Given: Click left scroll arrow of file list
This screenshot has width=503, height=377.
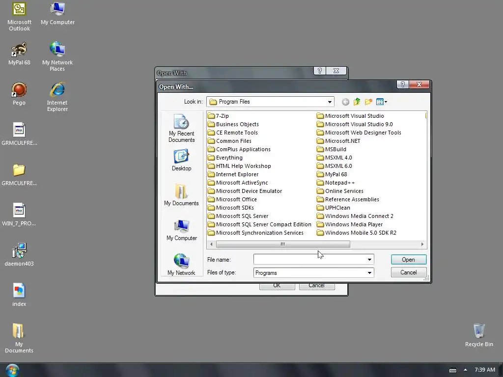Looking at the screenshot, I should tap(211, 244).
